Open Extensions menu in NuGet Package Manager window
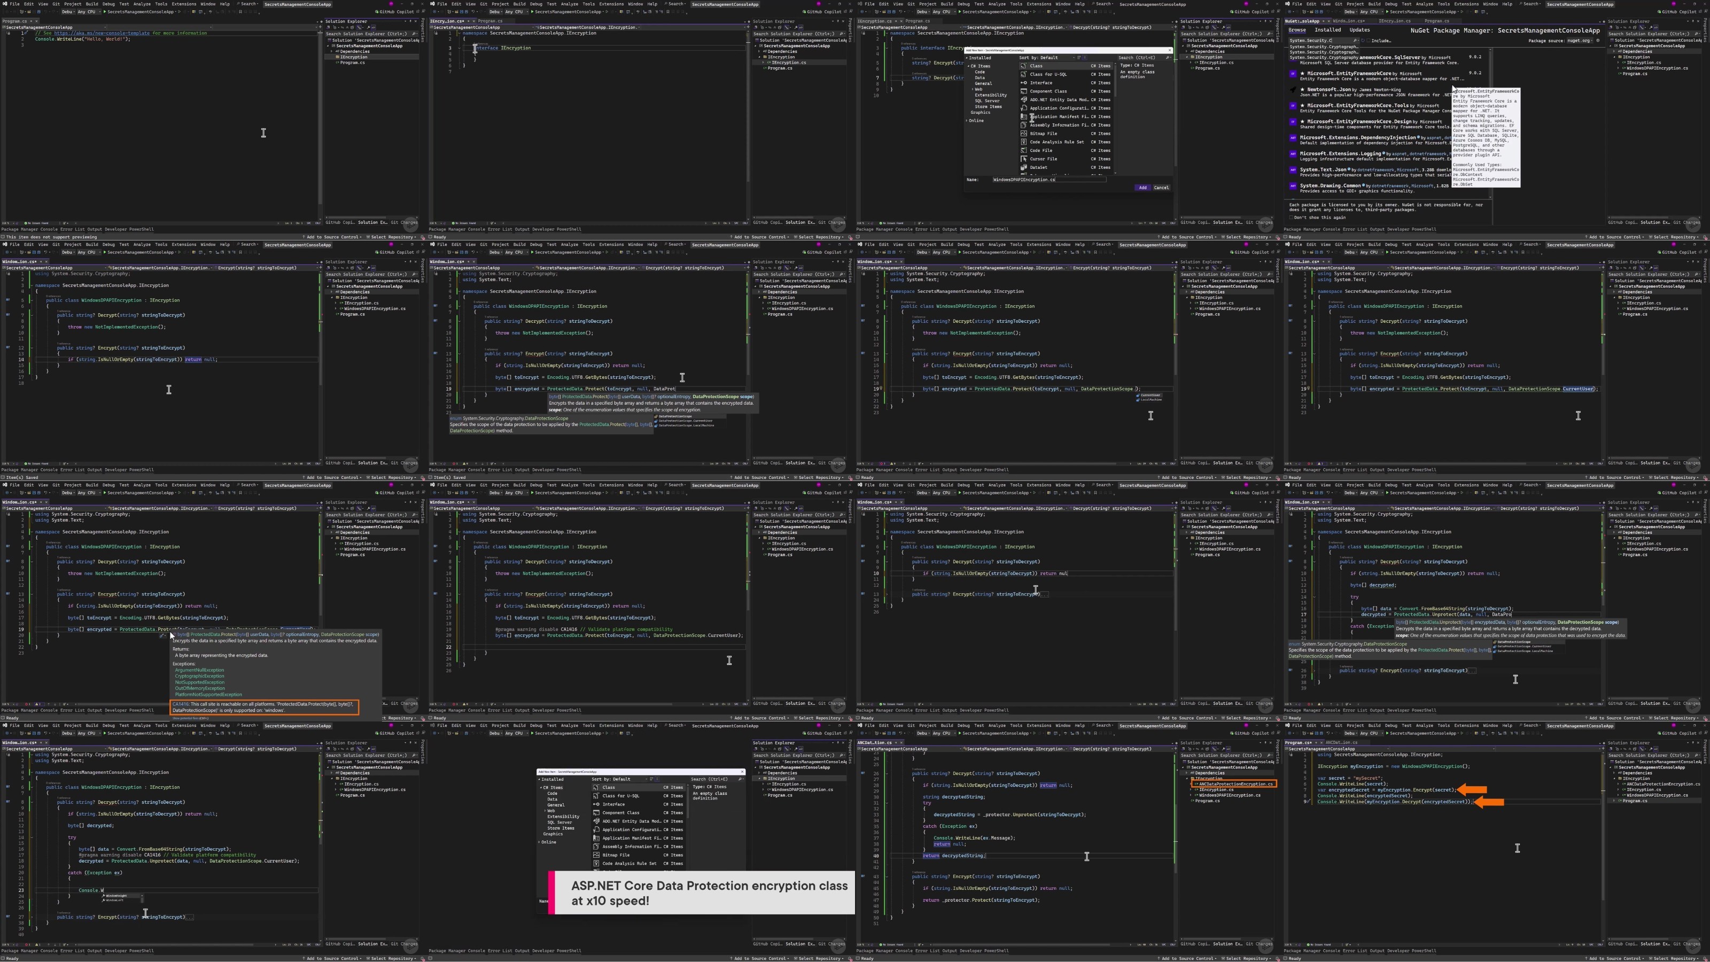The width and height of the screenshot is (1710, 962). [x=1466, y=4]
